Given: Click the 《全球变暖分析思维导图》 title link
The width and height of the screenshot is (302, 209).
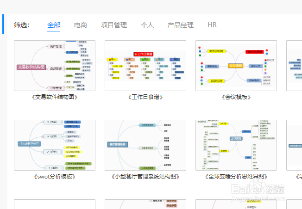Looking at the screenshot, I should pyautogui.click(x=236, y=177).
